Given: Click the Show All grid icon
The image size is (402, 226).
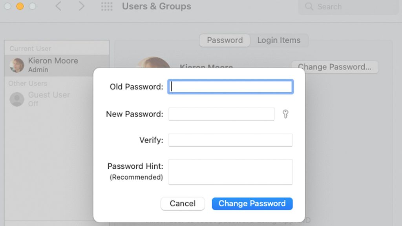Looking at the screenshot, I should tap(106, 6).
